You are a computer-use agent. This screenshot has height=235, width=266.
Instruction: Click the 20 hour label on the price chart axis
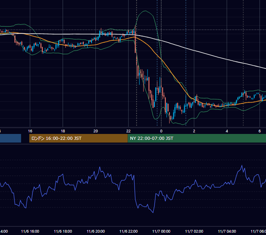(x=96, y=131)
